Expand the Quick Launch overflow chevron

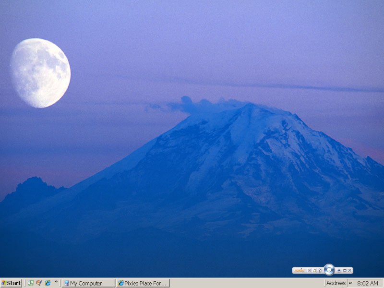56,282
